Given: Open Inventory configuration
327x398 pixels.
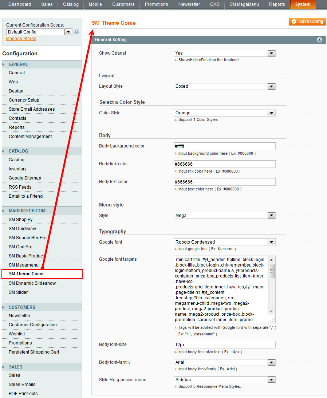Looking at the screenshot, I should click(x=42, y=169).
